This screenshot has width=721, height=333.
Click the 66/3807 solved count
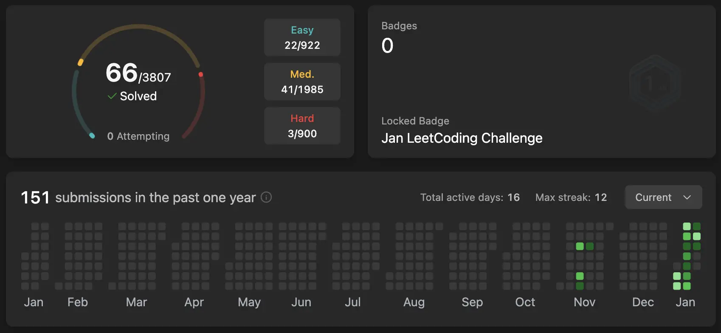pyautogui.click(x=138, y=73)
